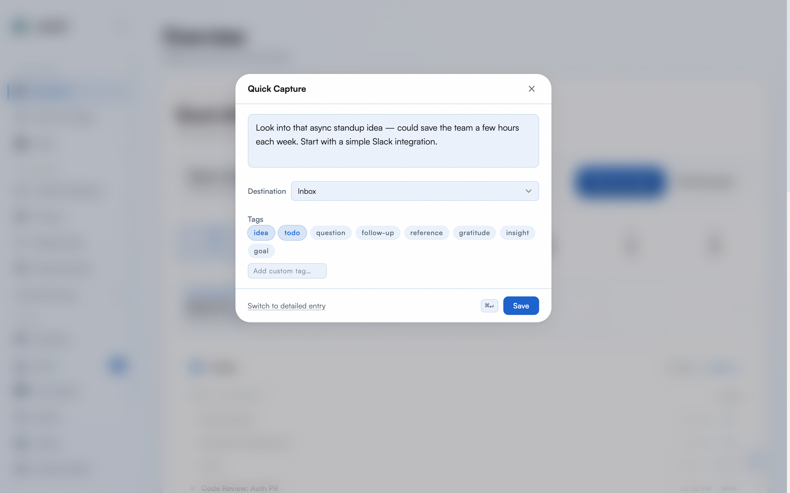Viewport: 790px width, 493px height.
Task: Enable the "follow-up" tag
Action: pos(377,232)
